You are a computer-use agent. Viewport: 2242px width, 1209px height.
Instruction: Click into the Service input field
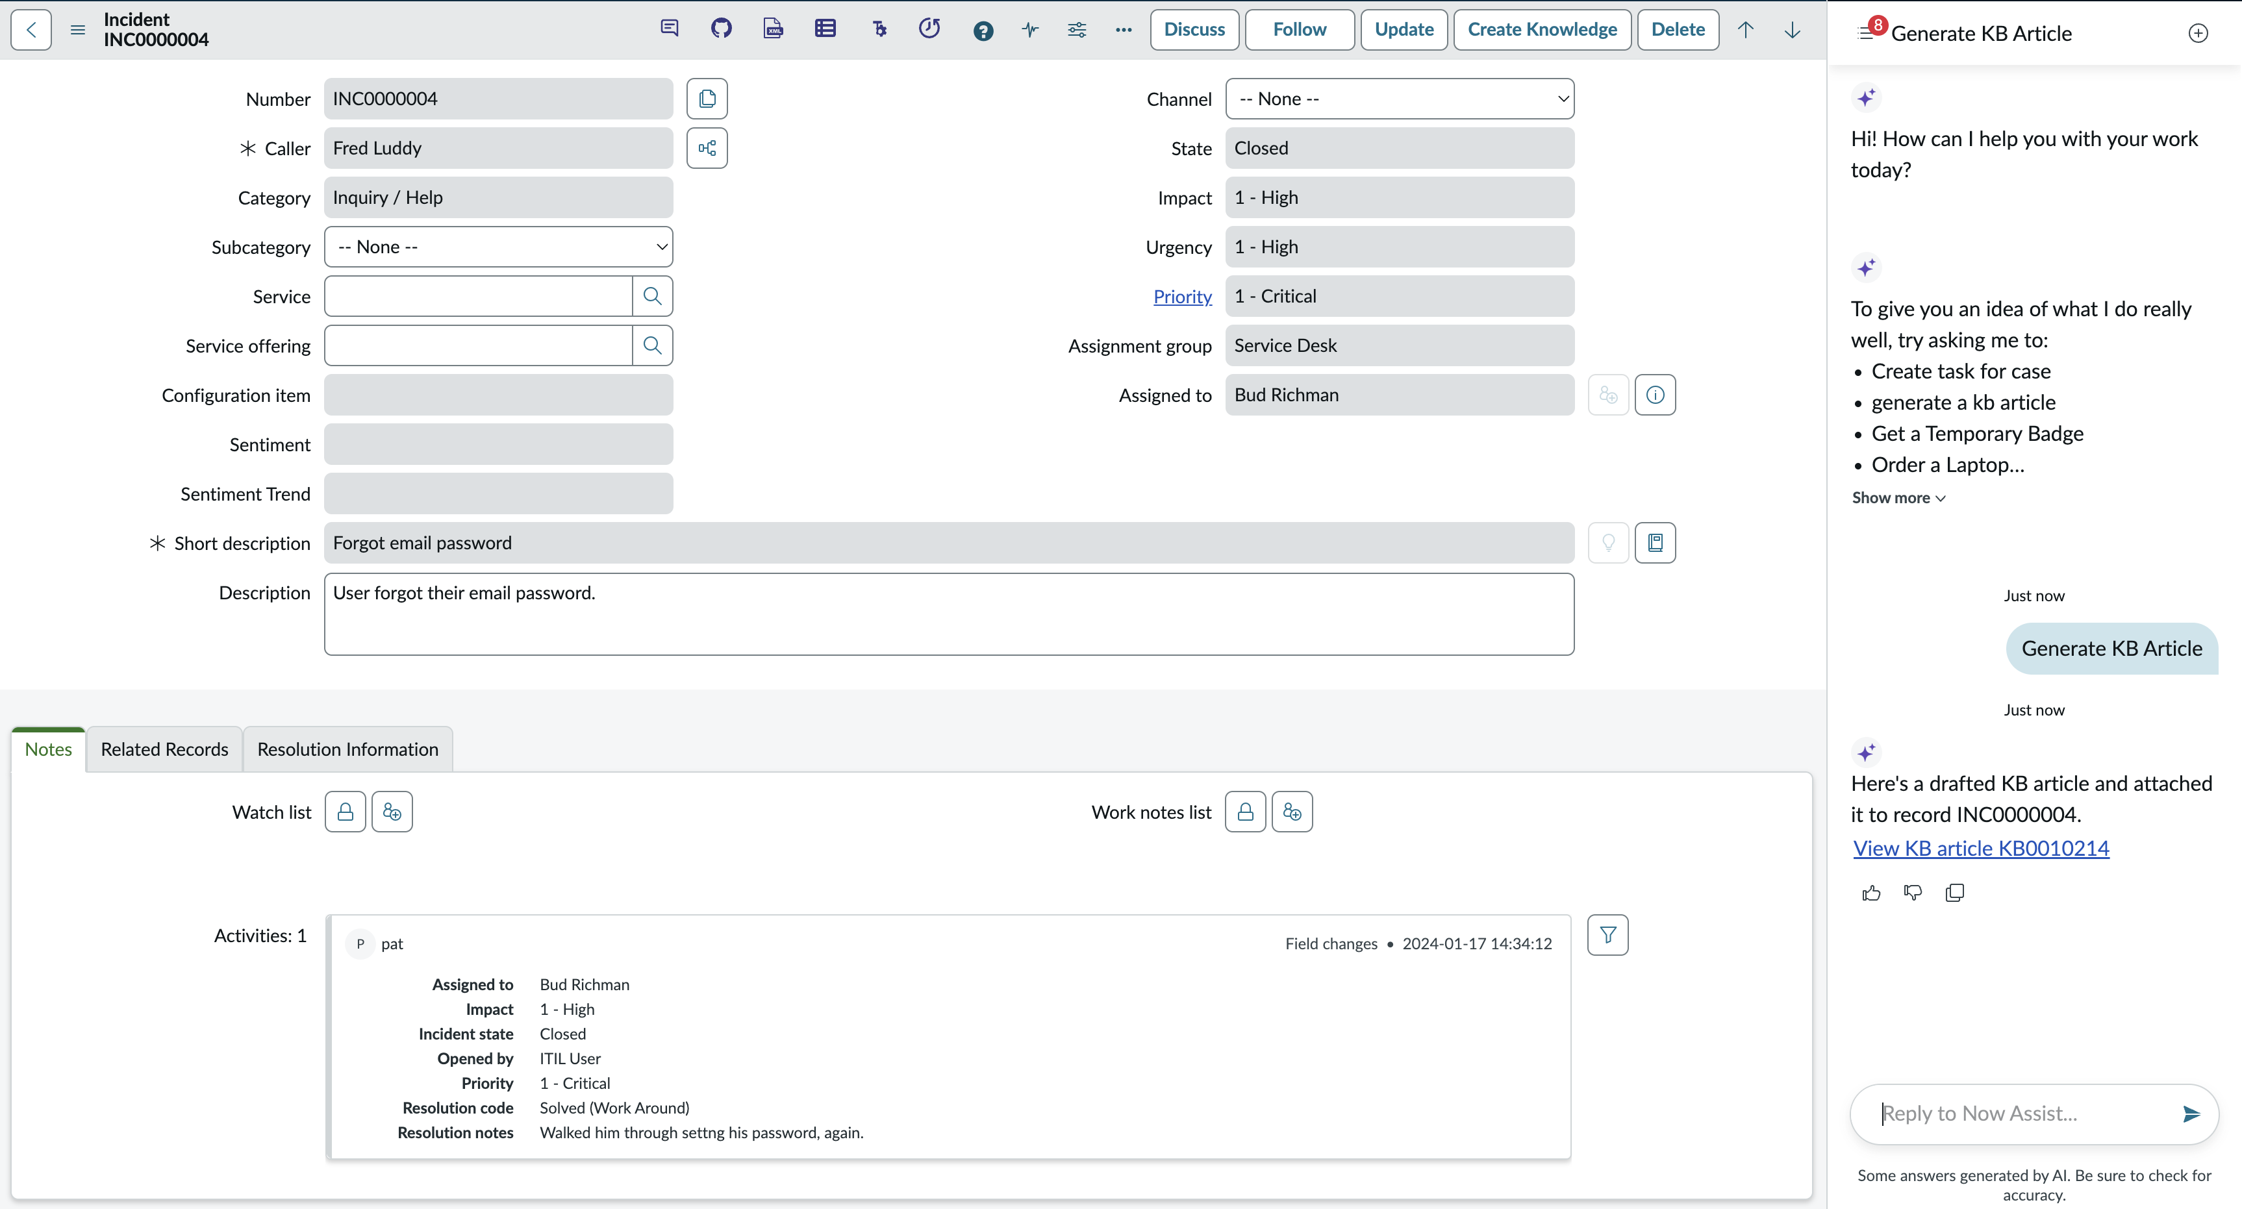click(x=478, y=296)
